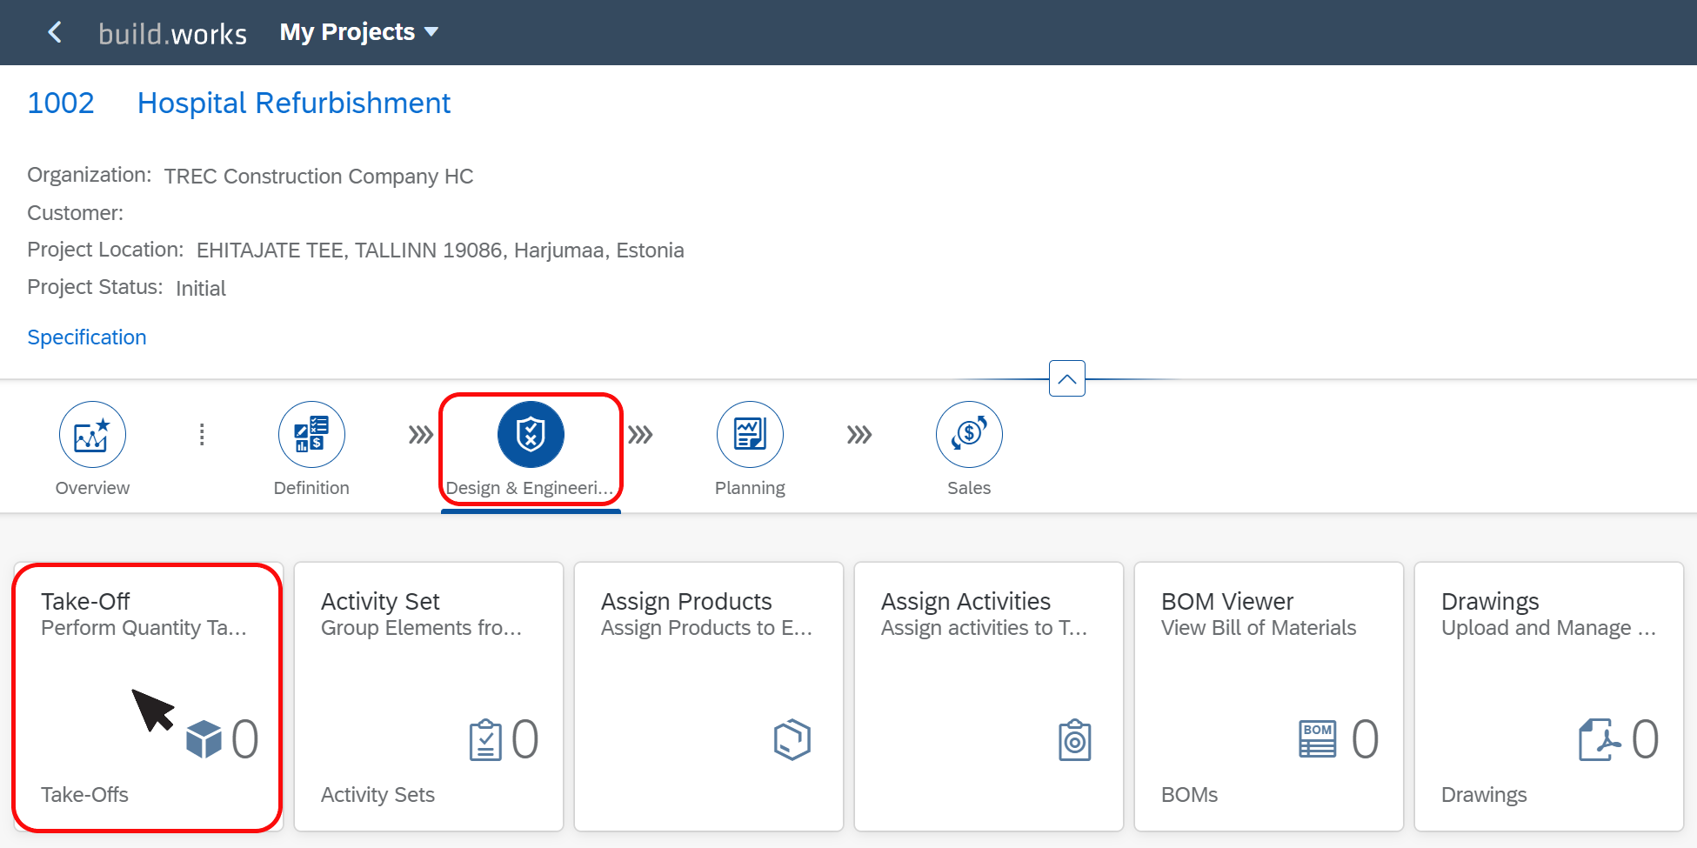Click the Assign Activities clipboard target icon
1697x848 pixels.
click(1075, 740)
